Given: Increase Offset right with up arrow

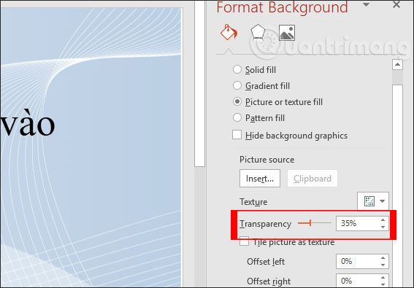Looking at the screenshot, I should point(383,278).
